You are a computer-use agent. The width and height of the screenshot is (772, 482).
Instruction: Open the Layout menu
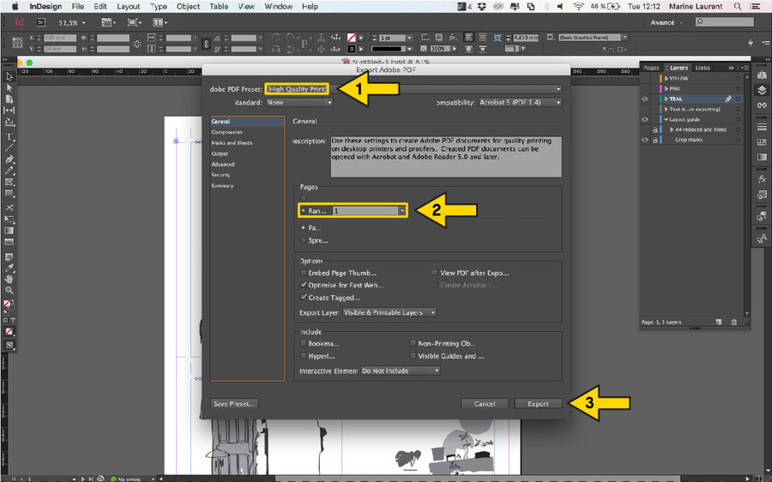coord(128,6)
